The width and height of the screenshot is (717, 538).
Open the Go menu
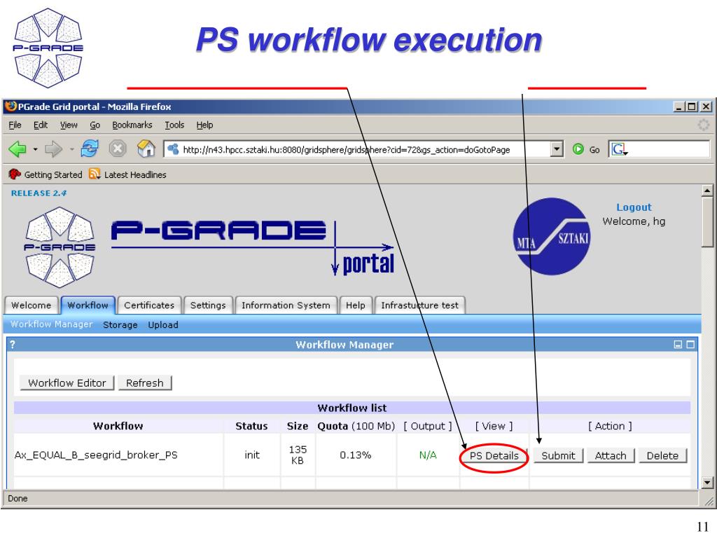(95, 125)
